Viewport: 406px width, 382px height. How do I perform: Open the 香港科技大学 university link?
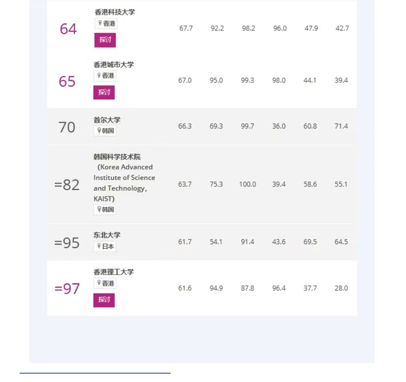tap(114, 12)
